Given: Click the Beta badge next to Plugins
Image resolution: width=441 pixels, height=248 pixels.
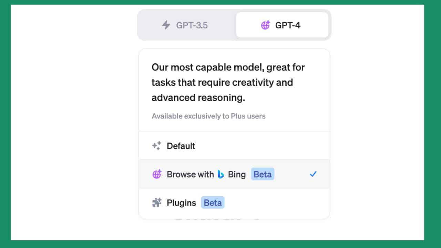Looking at the screenshot, I should pyautogui.click(x=213, y=203).
